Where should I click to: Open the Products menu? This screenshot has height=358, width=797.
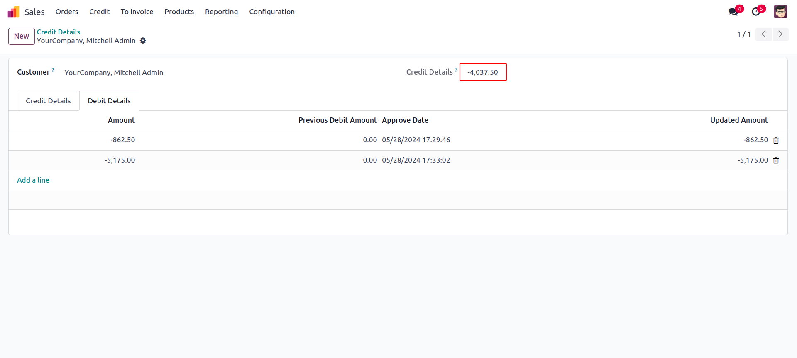179,12
